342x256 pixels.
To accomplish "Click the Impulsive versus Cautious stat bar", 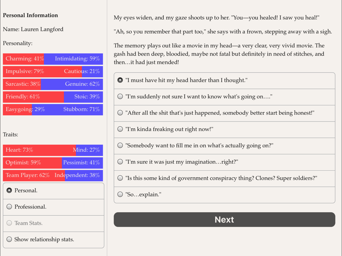I will point(53,72).
